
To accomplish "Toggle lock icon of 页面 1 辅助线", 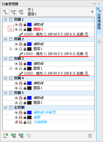I will click(x=25, y=24).
